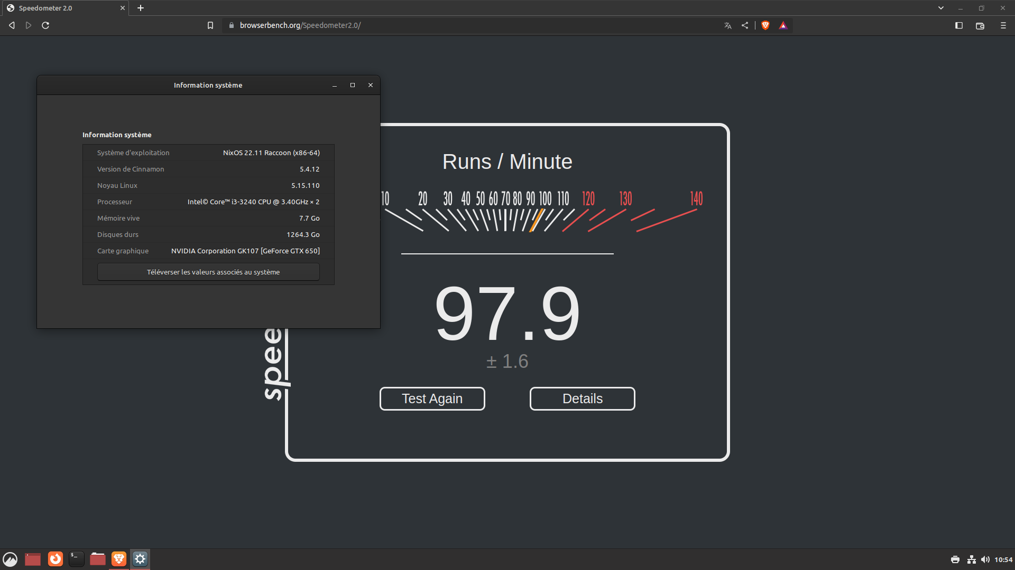Click the upload system values button
Screen dimensions: 1015x570
coord(208,272)
